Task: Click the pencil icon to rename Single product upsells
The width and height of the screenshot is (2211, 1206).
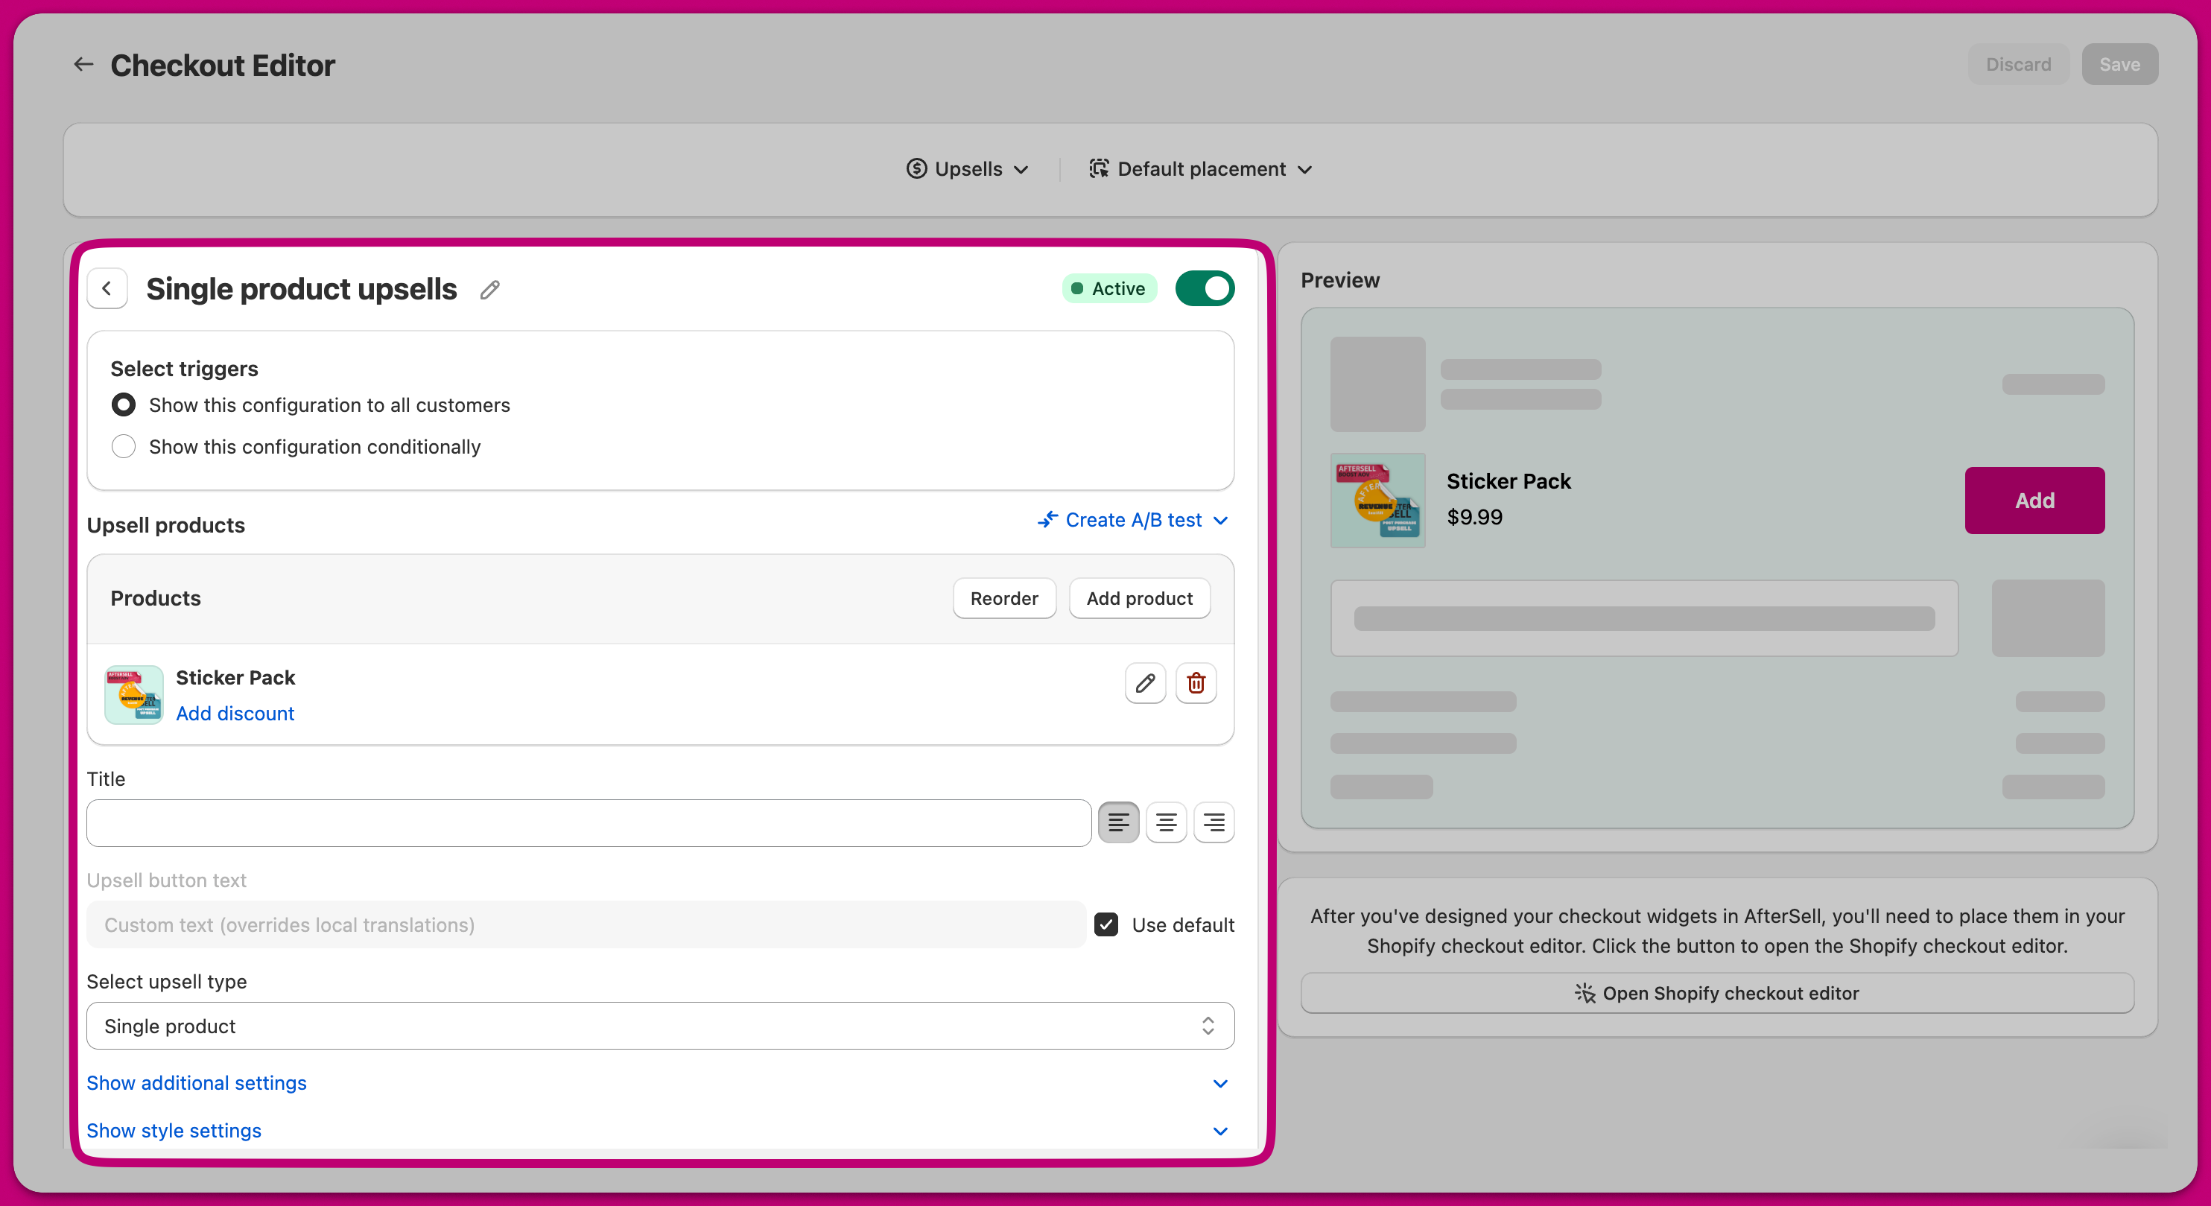Action: point(489,290)
